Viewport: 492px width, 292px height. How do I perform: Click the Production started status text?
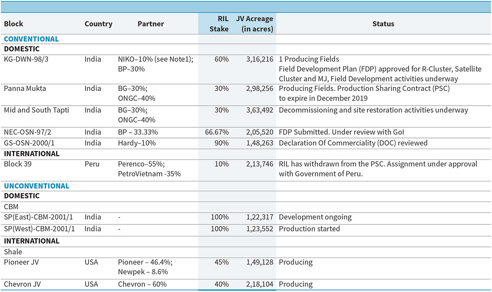[x=309, y=229]
